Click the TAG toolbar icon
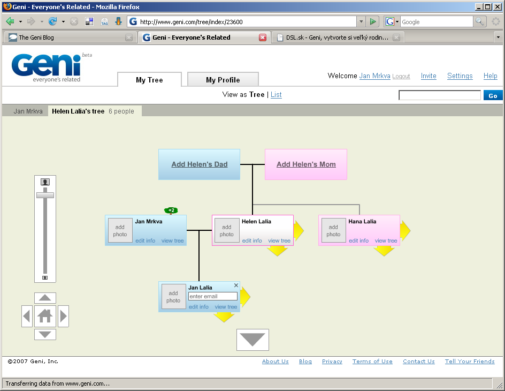Viewport: 505px width, 391px height. 104,21
